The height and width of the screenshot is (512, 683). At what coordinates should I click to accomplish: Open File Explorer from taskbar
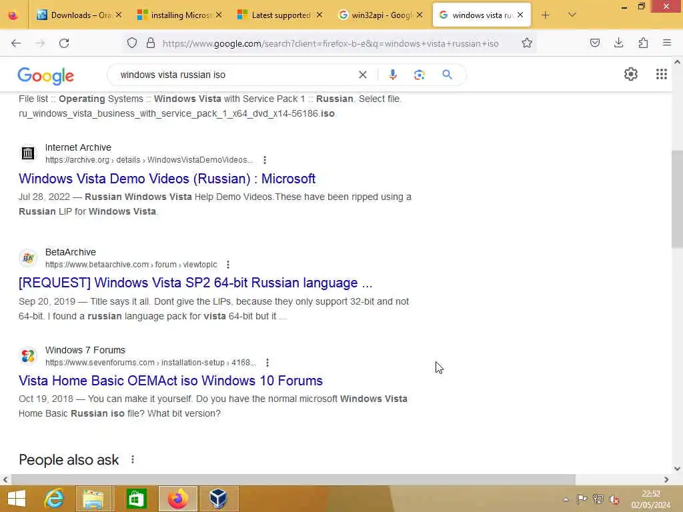click(x=93, y=499)
